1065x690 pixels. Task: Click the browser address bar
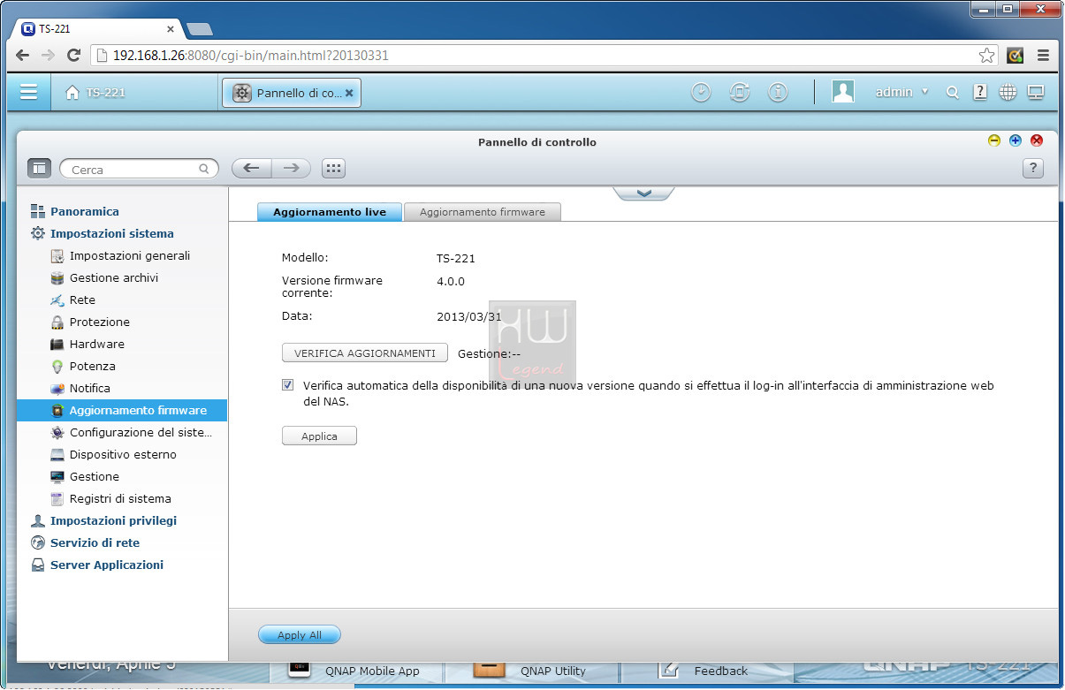[544, 55]
